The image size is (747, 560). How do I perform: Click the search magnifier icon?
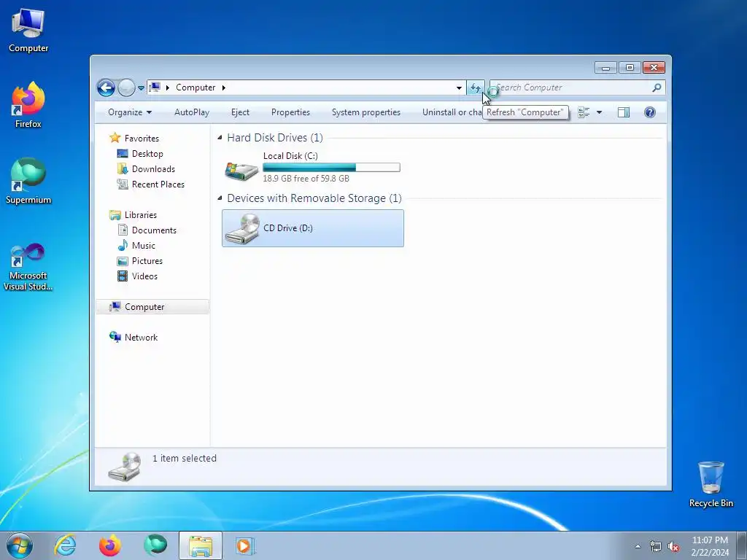tap(657, 87)
